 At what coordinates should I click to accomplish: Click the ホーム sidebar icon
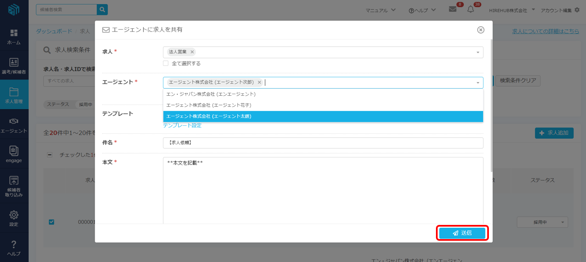pos(14,37)
